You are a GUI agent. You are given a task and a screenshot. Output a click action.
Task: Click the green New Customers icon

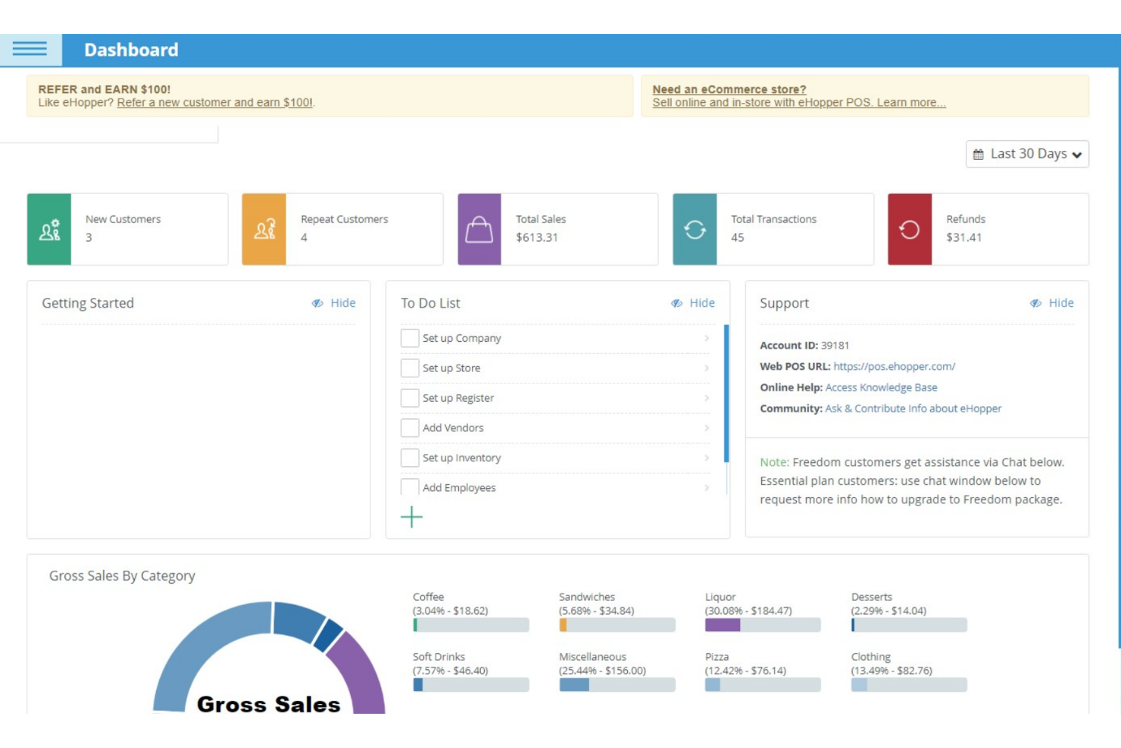48,228
